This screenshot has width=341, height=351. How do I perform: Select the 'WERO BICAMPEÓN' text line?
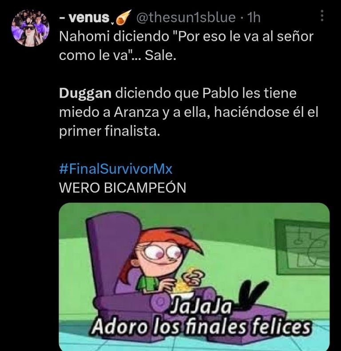pos(123,187)
